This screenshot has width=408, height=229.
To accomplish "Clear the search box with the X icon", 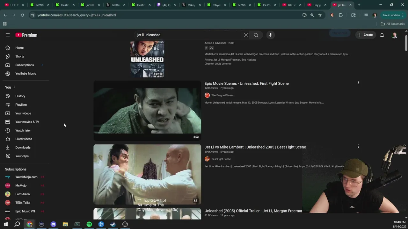I will coord(246,35).
